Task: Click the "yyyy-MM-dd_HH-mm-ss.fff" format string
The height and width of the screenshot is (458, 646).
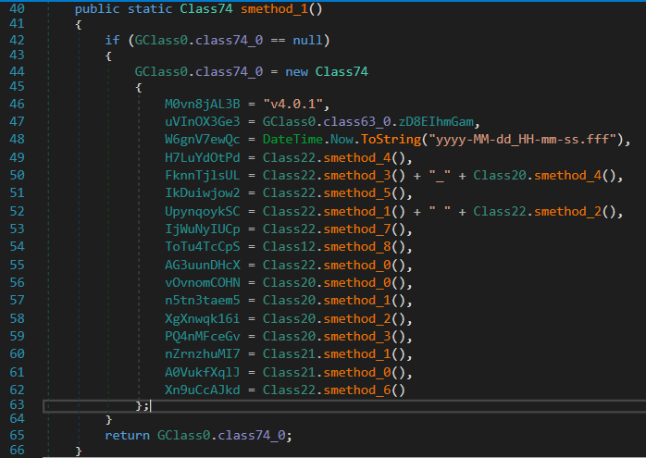Action: 522,139
